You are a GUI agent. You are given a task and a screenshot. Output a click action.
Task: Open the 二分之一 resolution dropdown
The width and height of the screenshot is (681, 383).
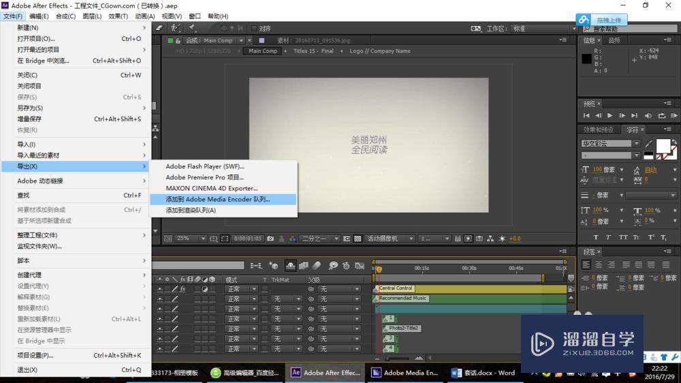pyautogui.click(x=320, y=239)
